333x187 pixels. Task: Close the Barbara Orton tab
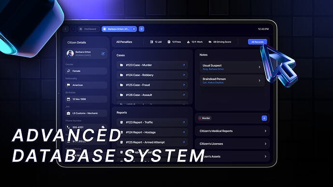(x=134, y=29)
